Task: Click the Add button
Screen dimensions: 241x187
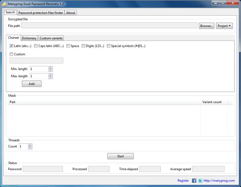Action: tap(31, 84)
